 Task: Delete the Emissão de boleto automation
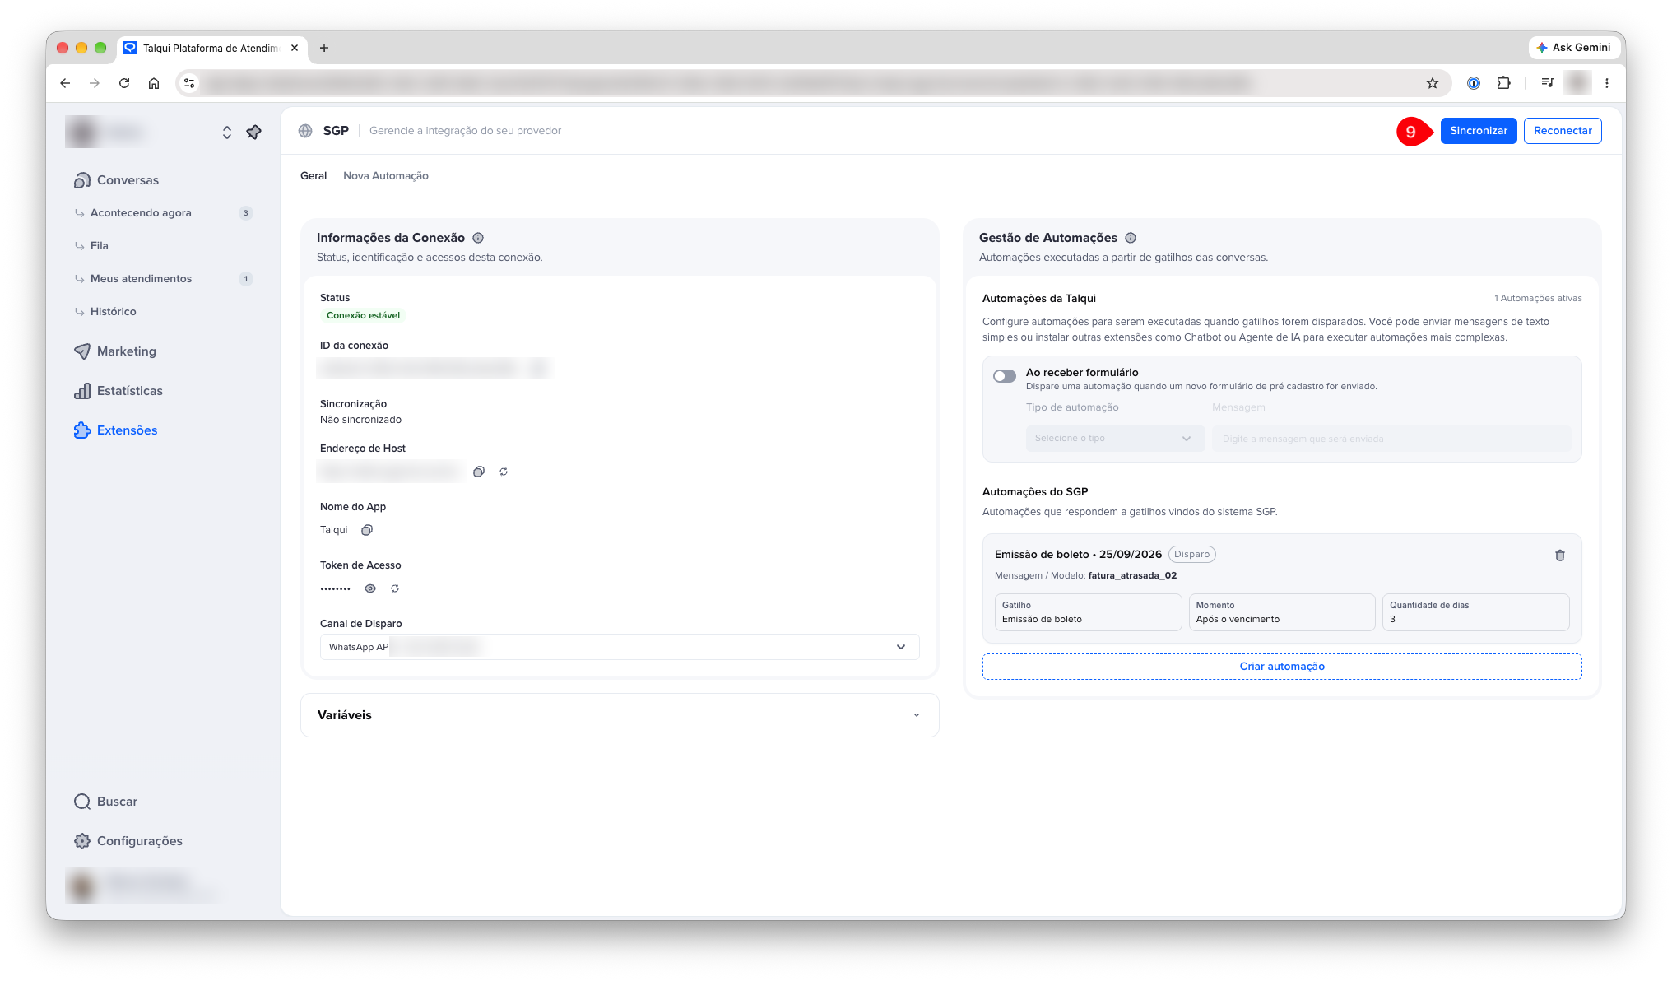pyautogui.click(x=1559, y=556)
